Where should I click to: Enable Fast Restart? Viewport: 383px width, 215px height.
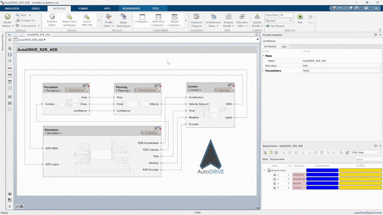276,26
